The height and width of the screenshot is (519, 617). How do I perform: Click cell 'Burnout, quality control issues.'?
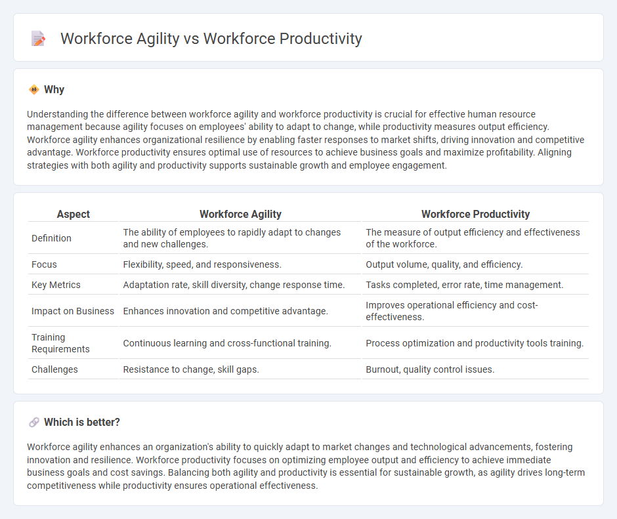(475, 369)
